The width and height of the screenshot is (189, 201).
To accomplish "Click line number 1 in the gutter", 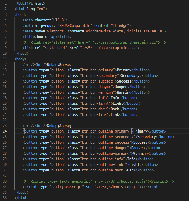I will (6, 3).
